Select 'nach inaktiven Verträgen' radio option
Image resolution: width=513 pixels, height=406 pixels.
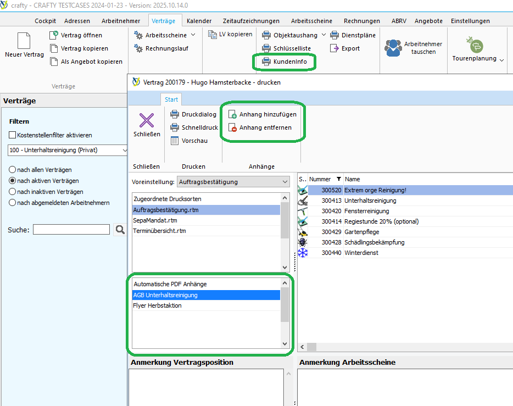12,192
